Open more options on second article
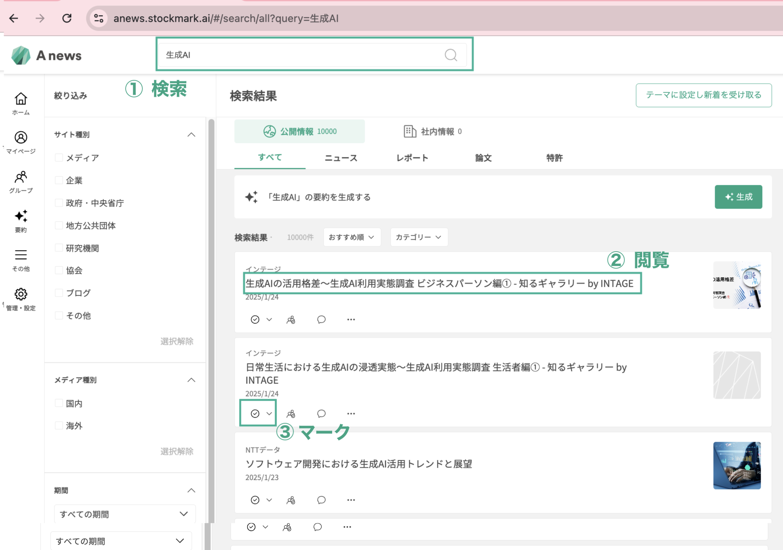The image size is (783, 550). tap(351, 414)
